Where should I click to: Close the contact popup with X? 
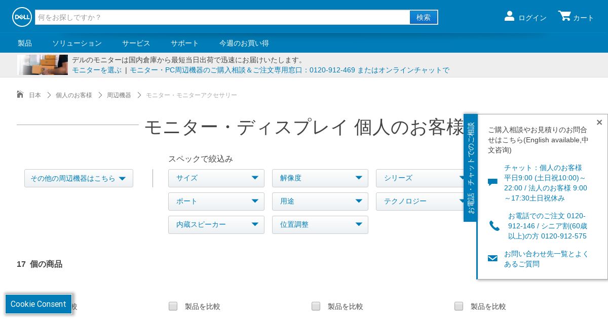(x=599, y=122)
